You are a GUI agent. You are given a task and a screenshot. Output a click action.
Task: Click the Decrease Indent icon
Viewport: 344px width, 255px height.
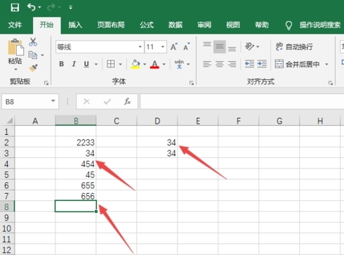click(x=249, y=64)
